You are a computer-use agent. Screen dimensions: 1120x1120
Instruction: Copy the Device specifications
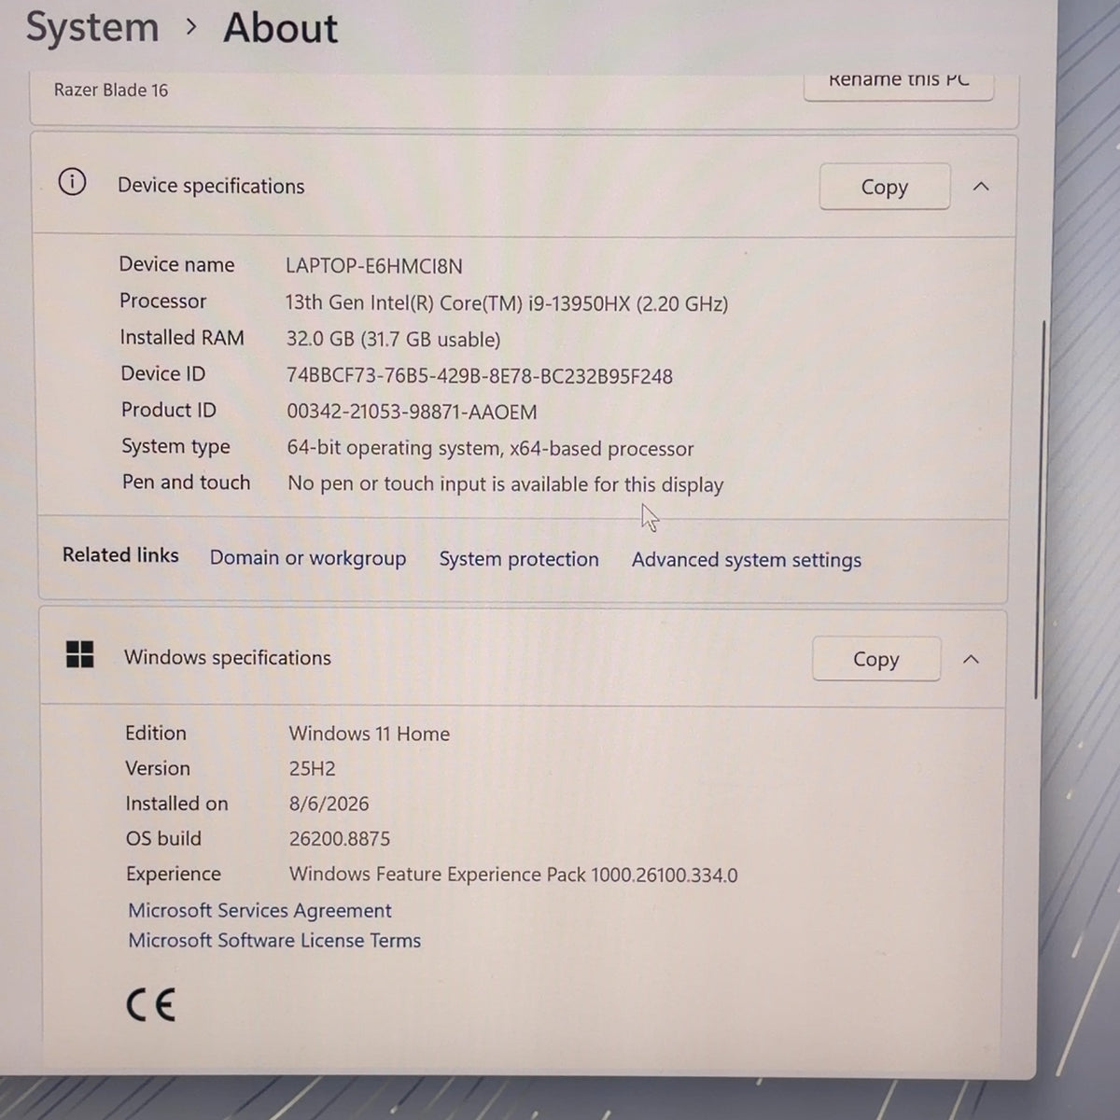884,187
